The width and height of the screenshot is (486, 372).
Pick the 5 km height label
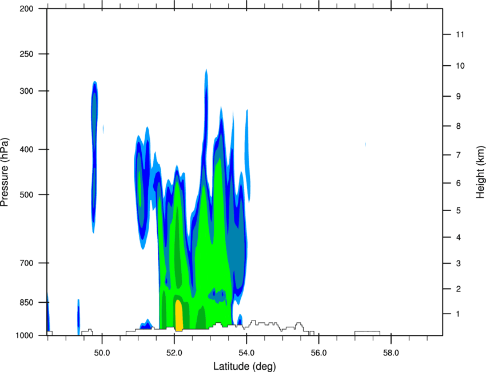click(x=459, y=211)
